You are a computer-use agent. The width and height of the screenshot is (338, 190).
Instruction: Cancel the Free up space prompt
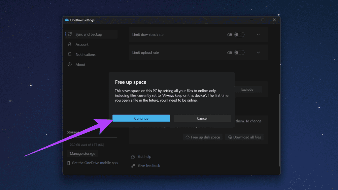pyautogui.click(x=202, y=118)
